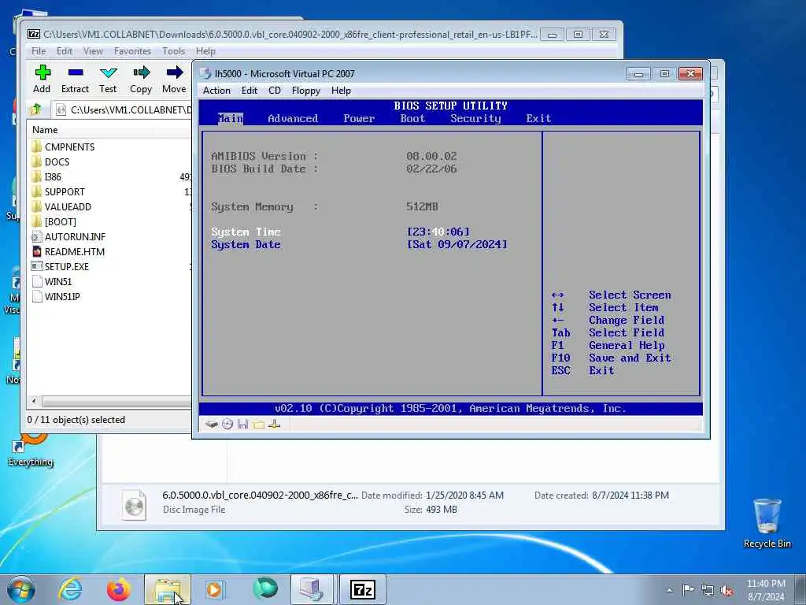Click the Move tool in 7-Zip
The height and width of the screenshot is (605, 806).
click(x=174, y=80)
